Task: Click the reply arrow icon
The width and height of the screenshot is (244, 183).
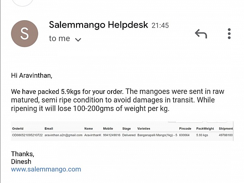Action: (x=201, y=34)
